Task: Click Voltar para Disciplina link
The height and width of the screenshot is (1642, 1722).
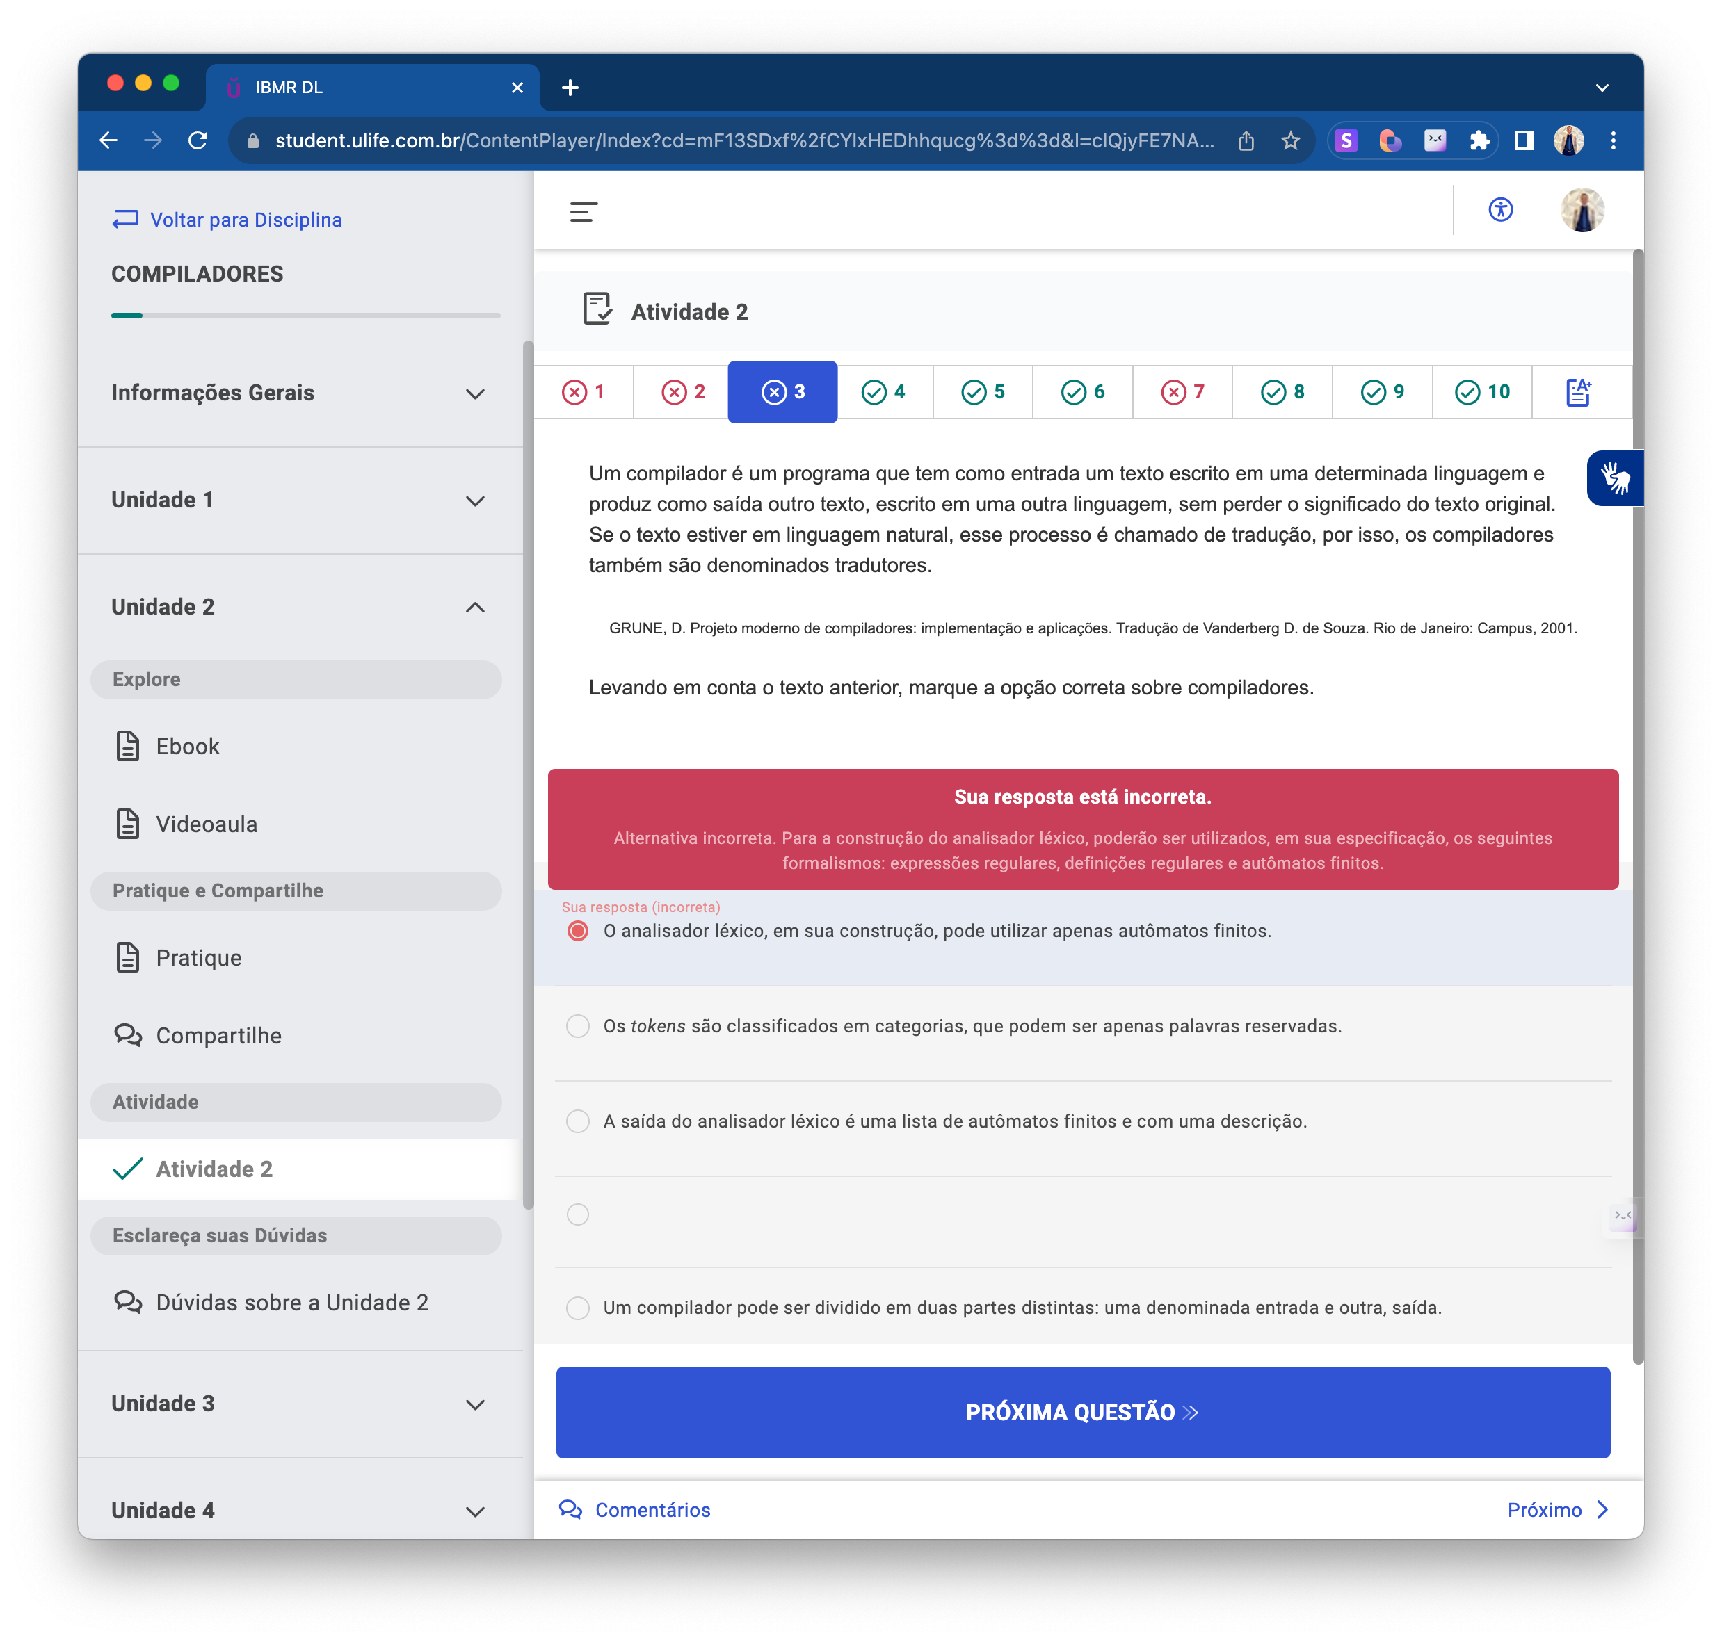Action: 227,220
